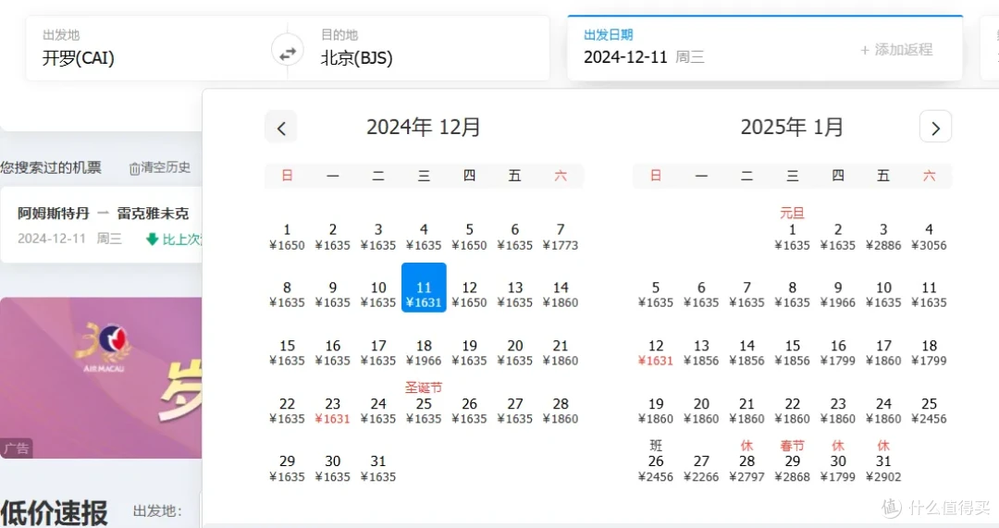Select January 16 priced ¥1799
999x528 pixels.
pos(838,353)
